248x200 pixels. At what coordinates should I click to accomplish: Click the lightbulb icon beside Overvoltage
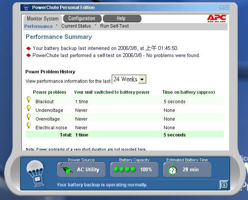point(29,117)
